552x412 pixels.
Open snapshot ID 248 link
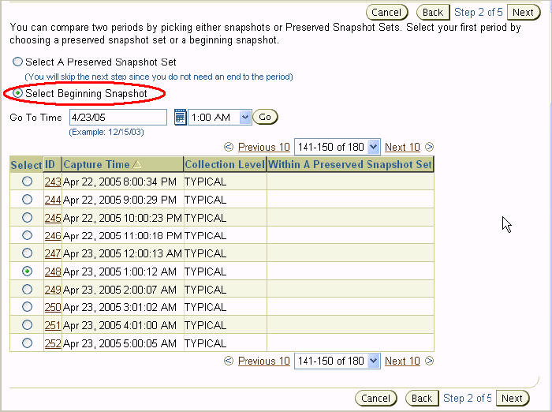[53, 272]
